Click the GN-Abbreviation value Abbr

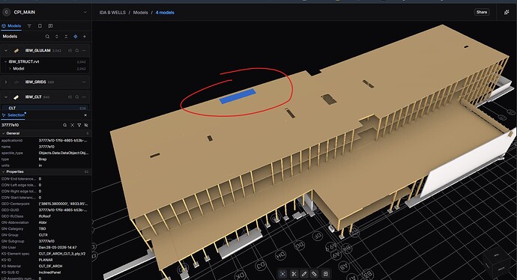[x=43, y=222]
